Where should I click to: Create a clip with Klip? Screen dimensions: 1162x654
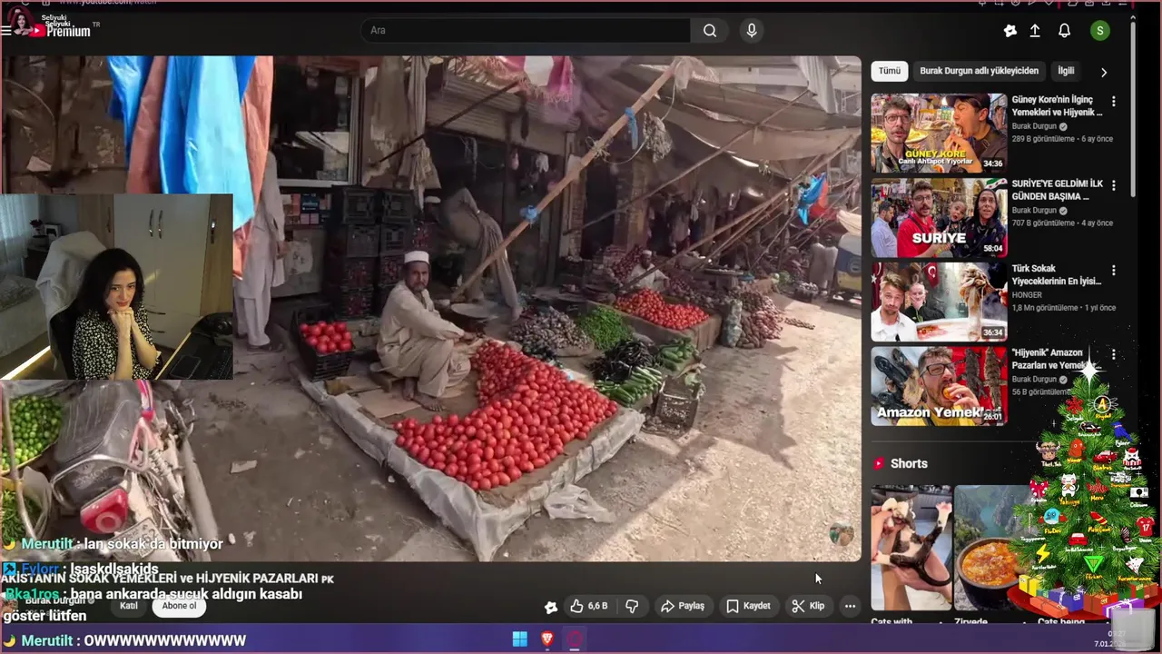(x=807, y=606)
